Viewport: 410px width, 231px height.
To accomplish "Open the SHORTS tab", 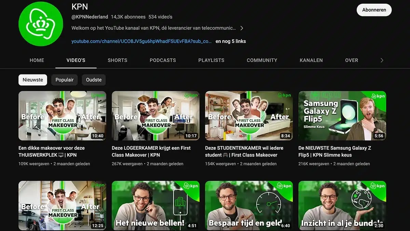I will click(118, 60).
